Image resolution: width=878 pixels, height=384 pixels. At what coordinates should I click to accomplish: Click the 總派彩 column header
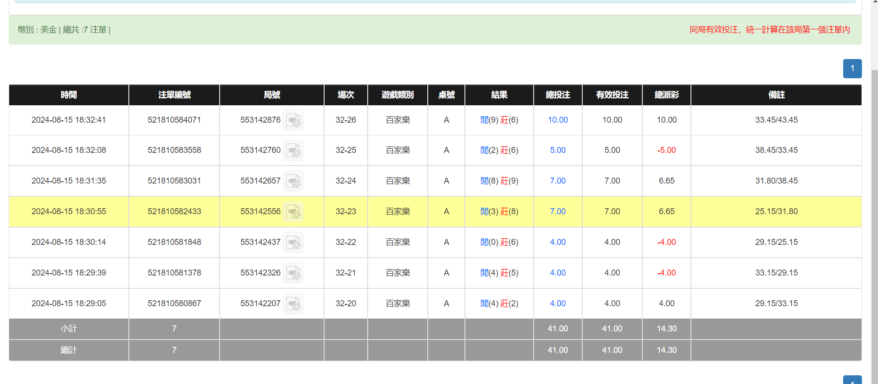666,95
